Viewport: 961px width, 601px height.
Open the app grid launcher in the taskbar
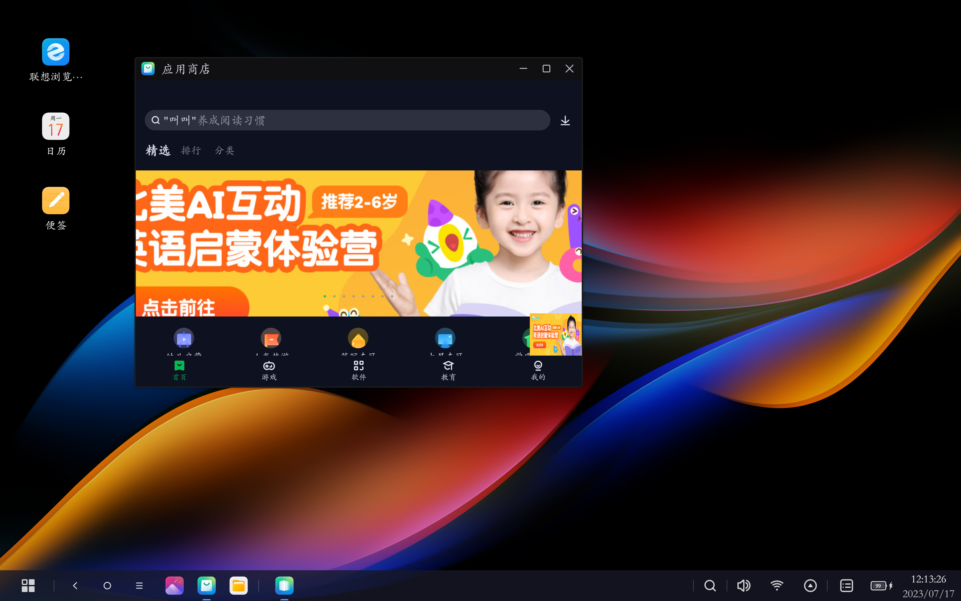coord(28,586)
